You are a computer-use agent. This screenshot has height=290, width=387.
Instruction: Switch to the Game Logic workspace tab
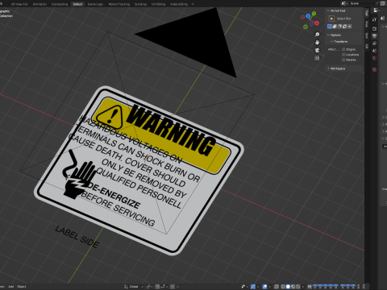[95, 4]
